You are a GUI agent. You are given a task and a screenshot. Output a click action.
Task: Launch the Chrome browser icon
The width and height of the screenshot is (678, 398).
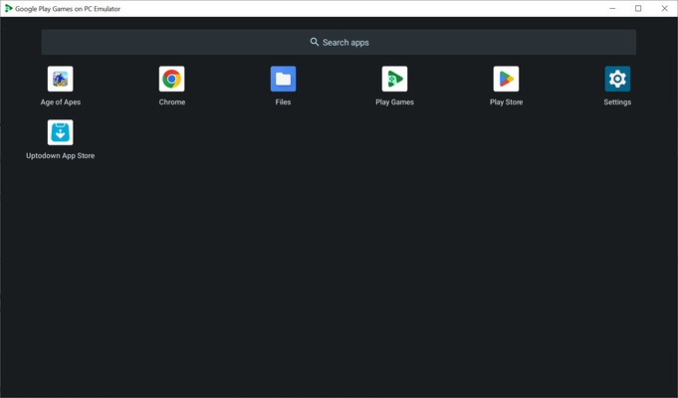(171, 79)
